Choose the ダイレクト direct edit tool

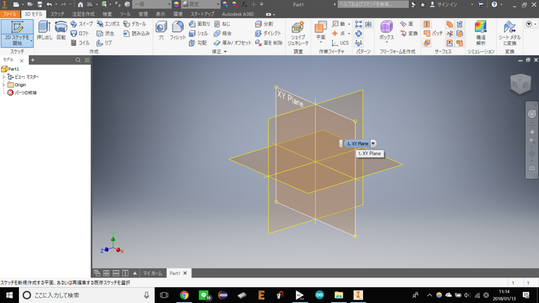tap(268, 33)
